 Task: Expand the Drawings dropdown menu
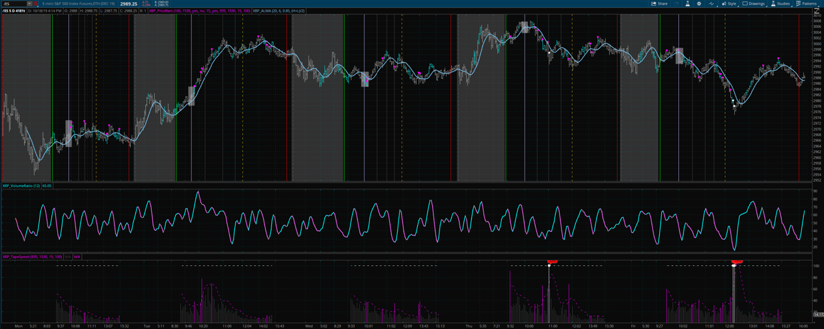[754, 4]
